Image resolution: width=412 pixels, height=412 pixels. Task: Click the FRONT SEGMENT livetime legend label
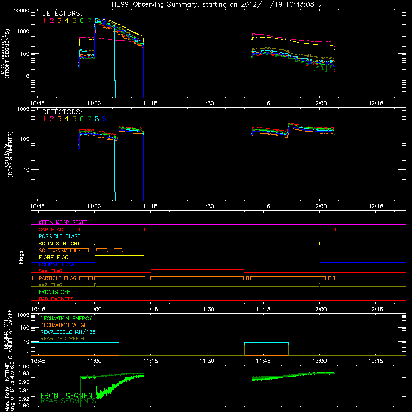[x=68, y=396]
